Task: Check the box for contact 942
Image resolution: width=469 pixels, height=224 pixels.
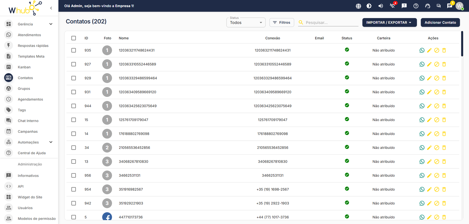Action: (74, 203)
